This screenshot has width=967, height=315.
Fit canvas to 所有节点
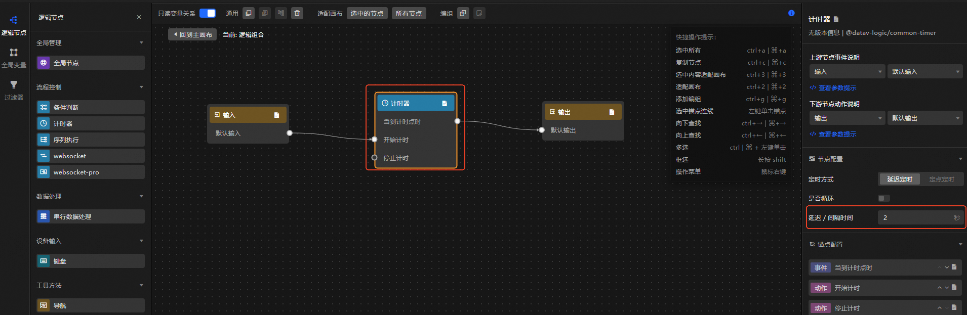[409, 13]
